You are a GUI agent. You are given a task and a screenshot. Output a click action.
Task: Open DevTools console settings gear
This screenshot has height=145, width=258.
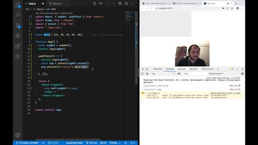point(242,74)
